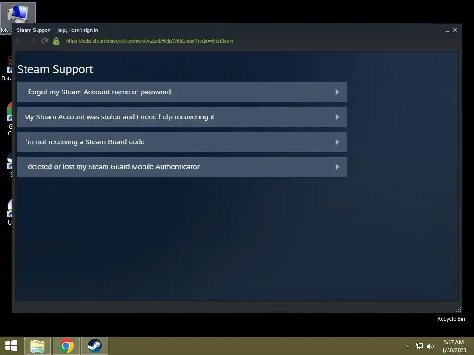Viewport: 474px width, 355px height.
Task: Reload the Steam Support page
Action: tap(45, 41)
